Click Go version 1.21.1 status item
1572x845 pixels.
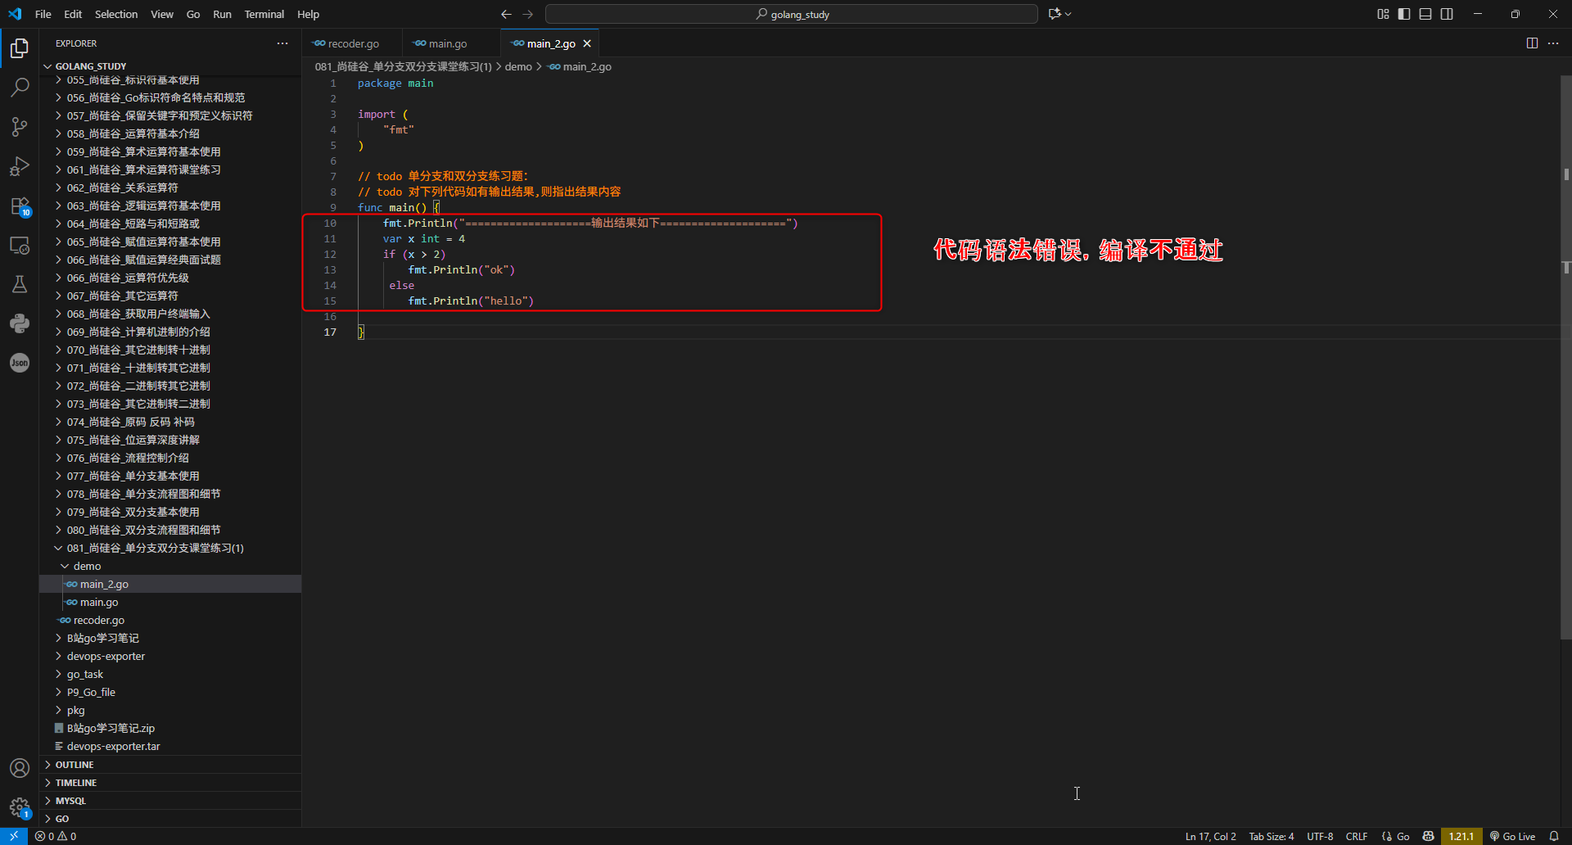[x=1461, y=836]
